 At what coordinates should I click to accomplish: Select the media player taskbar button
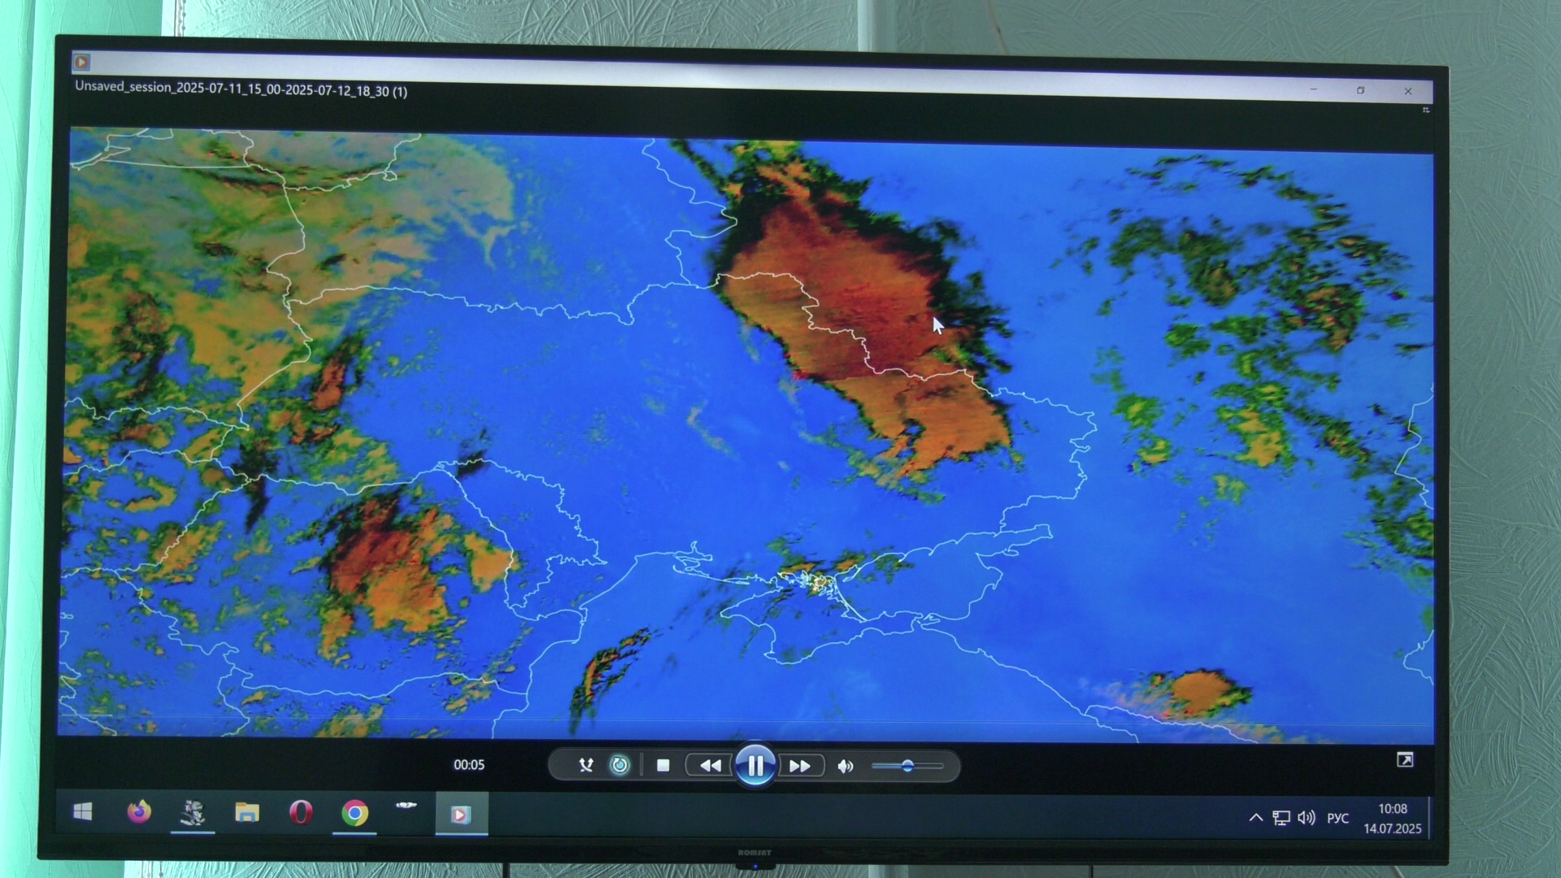click(x=461, y=814)
